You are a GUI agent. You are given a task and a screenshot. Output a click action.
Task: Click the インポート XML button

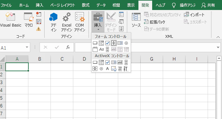coord(194,15)
